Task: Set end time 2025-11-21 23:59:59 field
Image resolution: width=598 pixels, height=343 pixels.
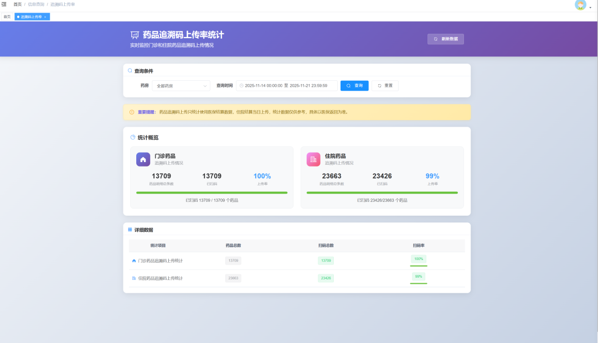Action: [308, 86]
